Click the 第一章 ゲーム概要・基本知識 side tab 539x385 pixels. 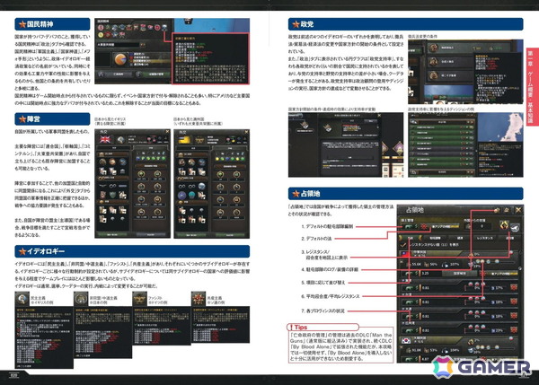click(531, 87)
